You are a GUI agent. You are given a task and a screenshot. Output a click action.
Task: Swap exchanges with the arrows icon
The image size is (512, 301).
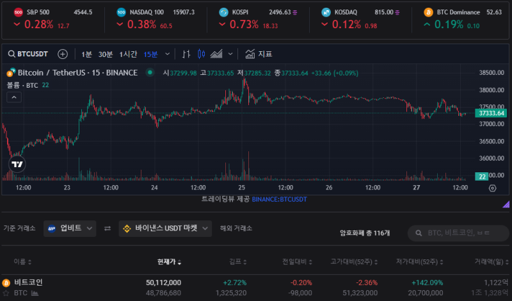[x=108, y=229]
